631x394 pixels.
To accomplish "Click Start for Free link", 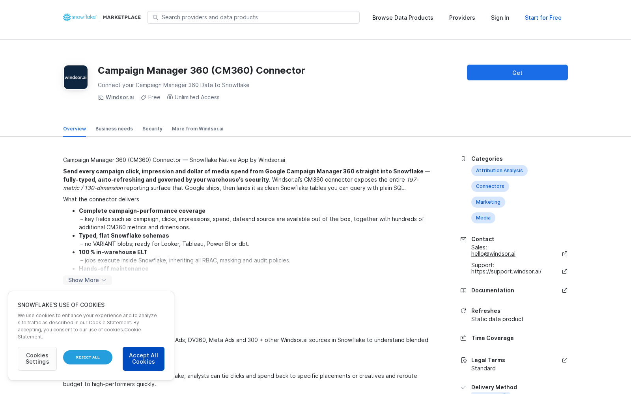I will [543, 18].
